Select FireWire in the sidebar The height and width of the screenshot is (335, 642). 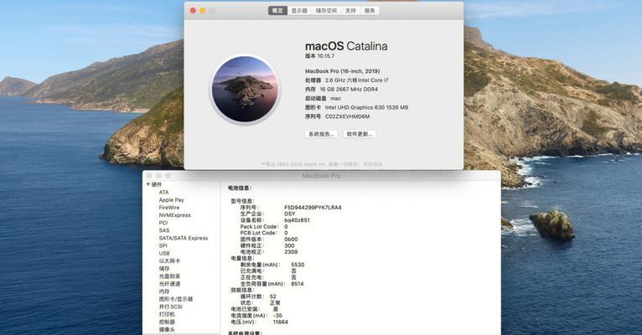[169, 208]
